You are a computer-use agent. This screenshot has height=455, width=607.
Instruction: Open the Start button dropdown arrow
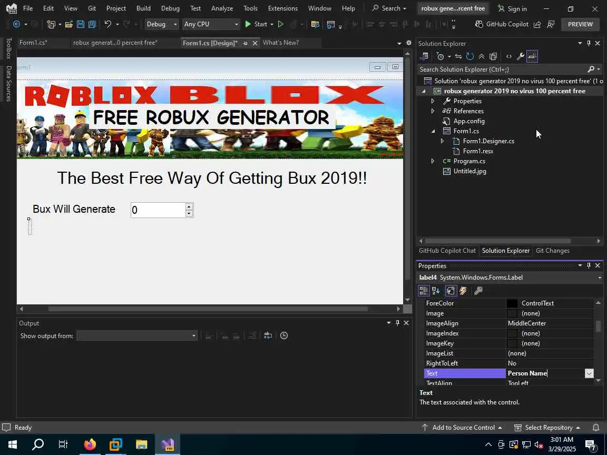[x=272, y=24]
